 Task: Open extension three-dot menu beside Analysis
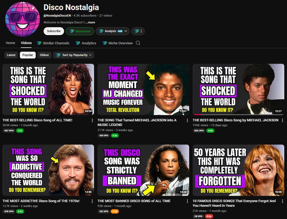[x=138, y=31]
